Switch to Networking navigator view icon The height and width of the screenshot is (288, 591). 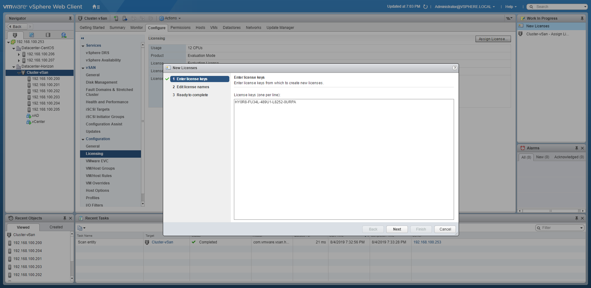64,35
